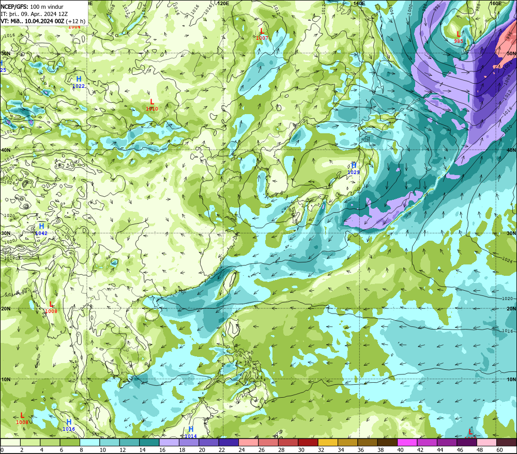The image size is (517, 454).
Task: Click the '(+12 h)' forecast offset text
Action: click(75, 21)
